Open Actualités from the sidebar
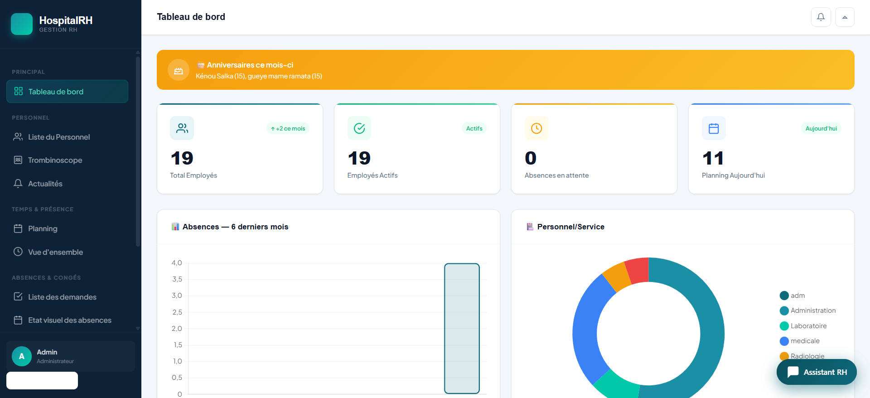Screen dimensions: 870x398 [x=67, y=184]
